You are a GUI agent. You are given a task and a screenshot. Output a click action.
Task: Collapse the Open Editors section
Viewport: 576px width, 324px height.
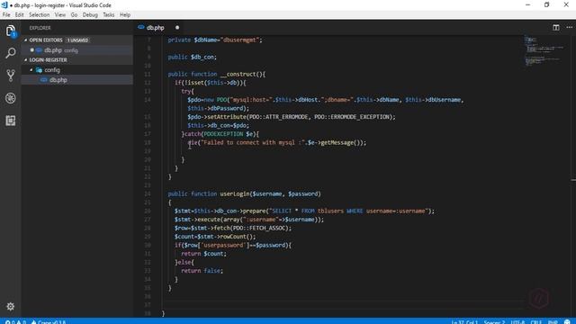tap(26, 40)
